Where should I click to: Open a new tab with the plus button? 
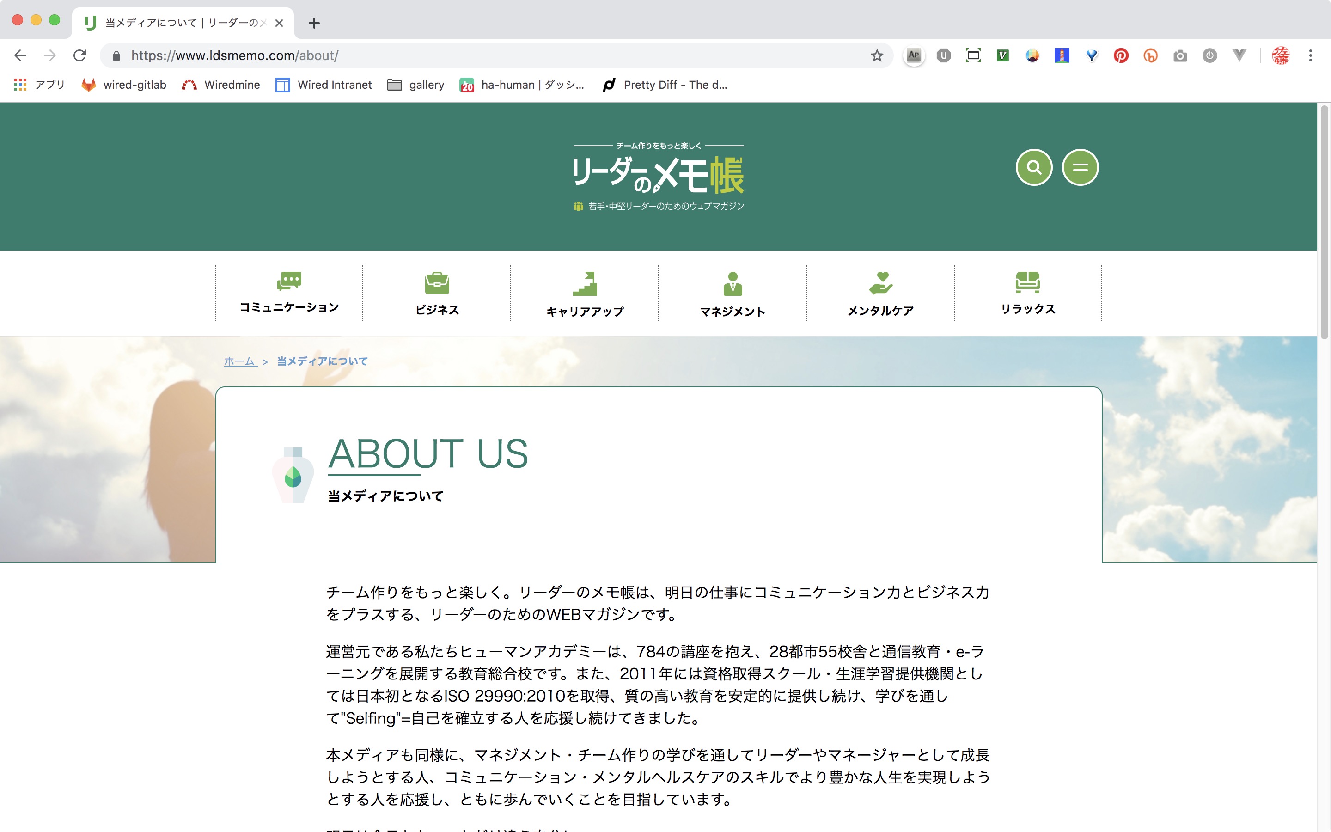click(314, 23)
